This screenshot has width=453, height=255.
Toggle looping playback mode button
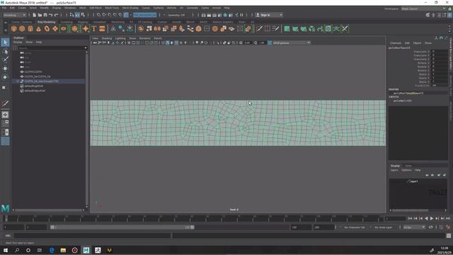[x=430, y=227]
